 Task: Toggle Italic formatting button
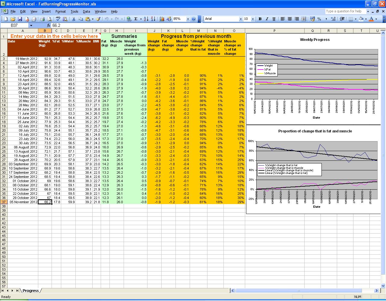click(x=267, y=19)
